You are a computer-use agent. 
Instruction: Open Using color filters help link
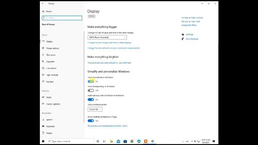click(x=189, y=25)
